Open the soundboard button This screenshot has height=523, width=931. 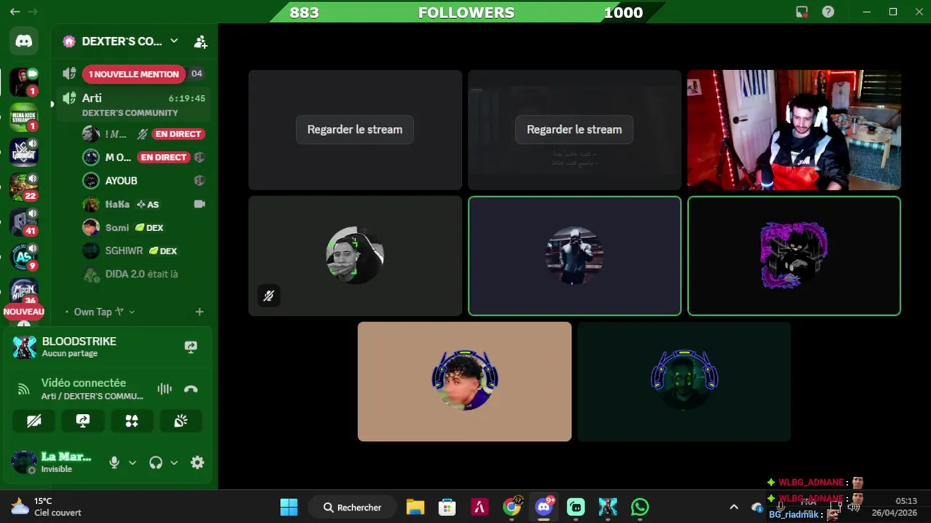click(180, 421)
